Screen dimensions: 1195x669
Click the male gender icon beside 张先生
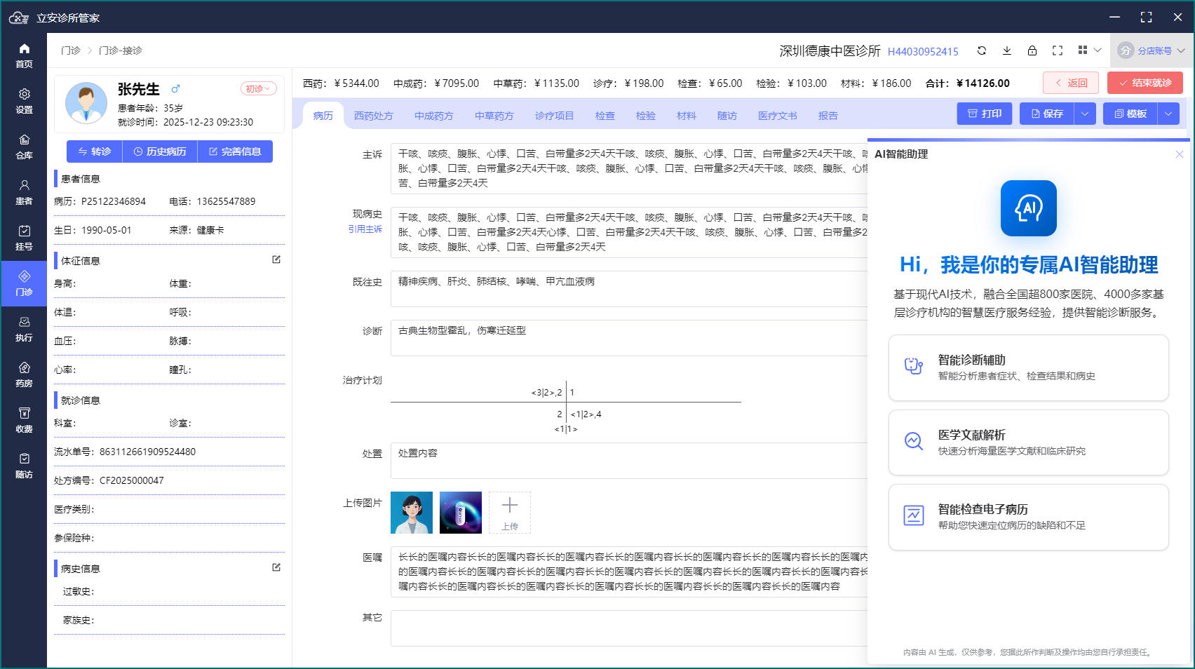point(176,88)
